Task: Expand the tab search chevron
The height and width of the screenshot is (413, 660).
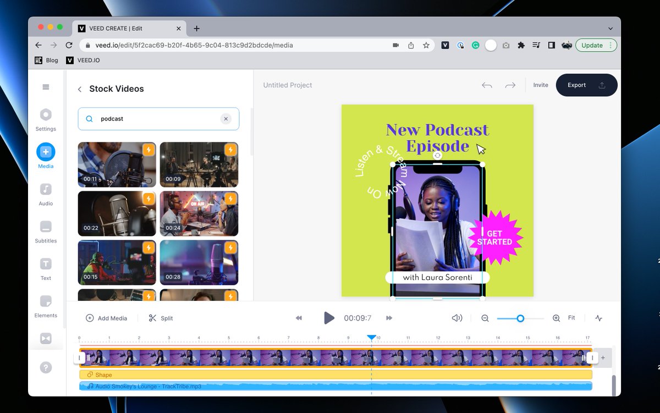Action: 610,29
